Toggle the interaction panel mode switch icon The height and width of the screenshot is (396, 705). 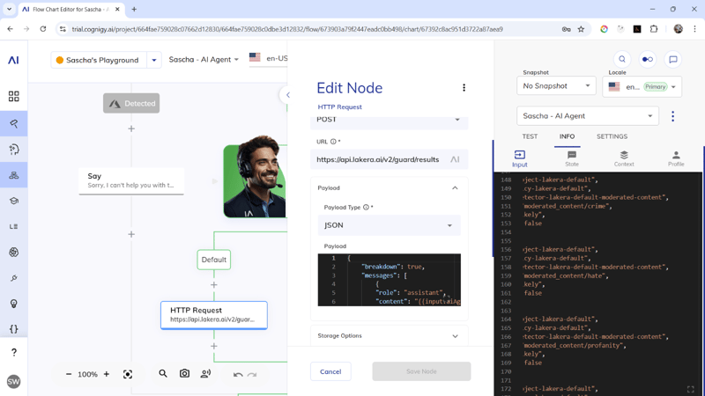click(x=647, y=60)
